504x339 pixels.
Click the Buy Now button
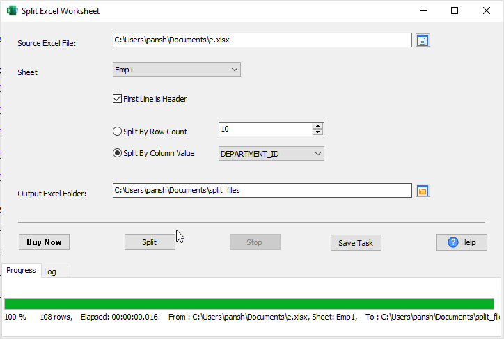click(44, 242)
